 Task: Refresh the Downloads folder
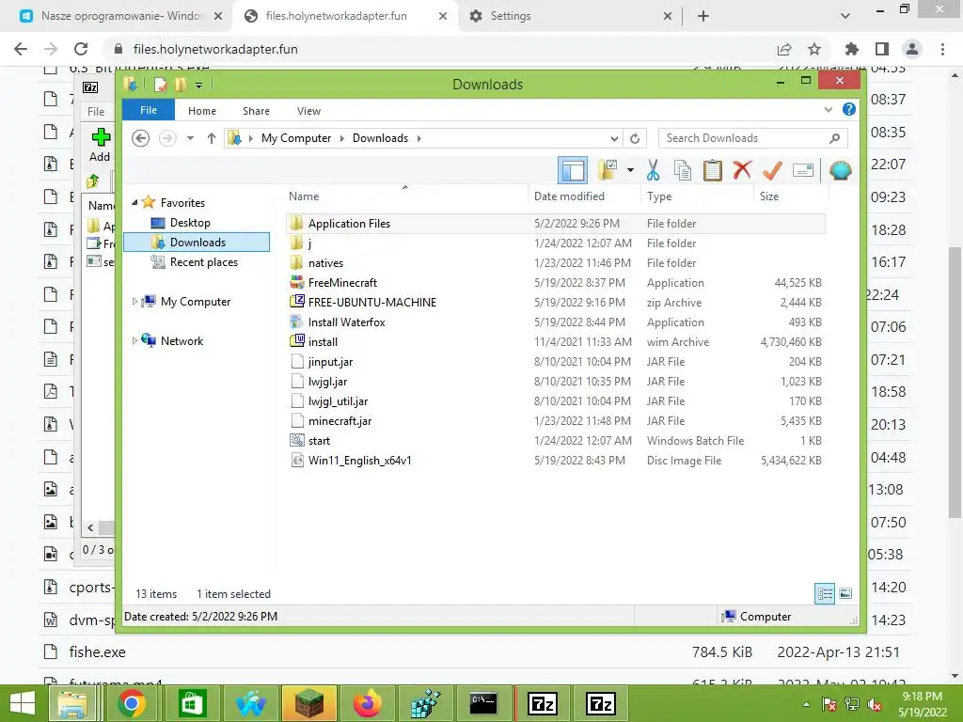coord(635,138)
